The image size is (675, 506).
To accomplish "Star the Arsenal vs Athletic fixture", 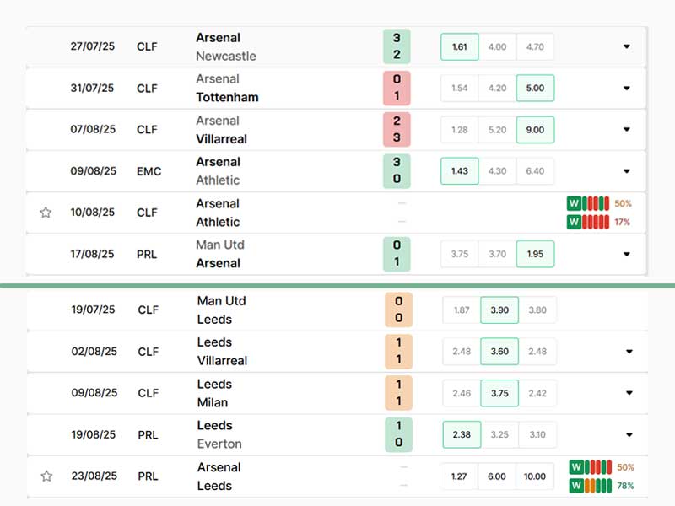I will point(46,213).
